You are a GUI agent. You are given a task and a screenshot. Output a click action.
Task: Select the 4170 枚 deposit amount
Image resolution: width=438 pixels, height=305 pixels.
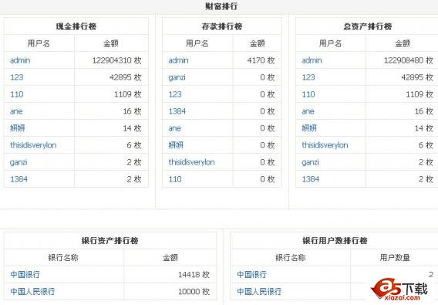click(x=261, y=60)
